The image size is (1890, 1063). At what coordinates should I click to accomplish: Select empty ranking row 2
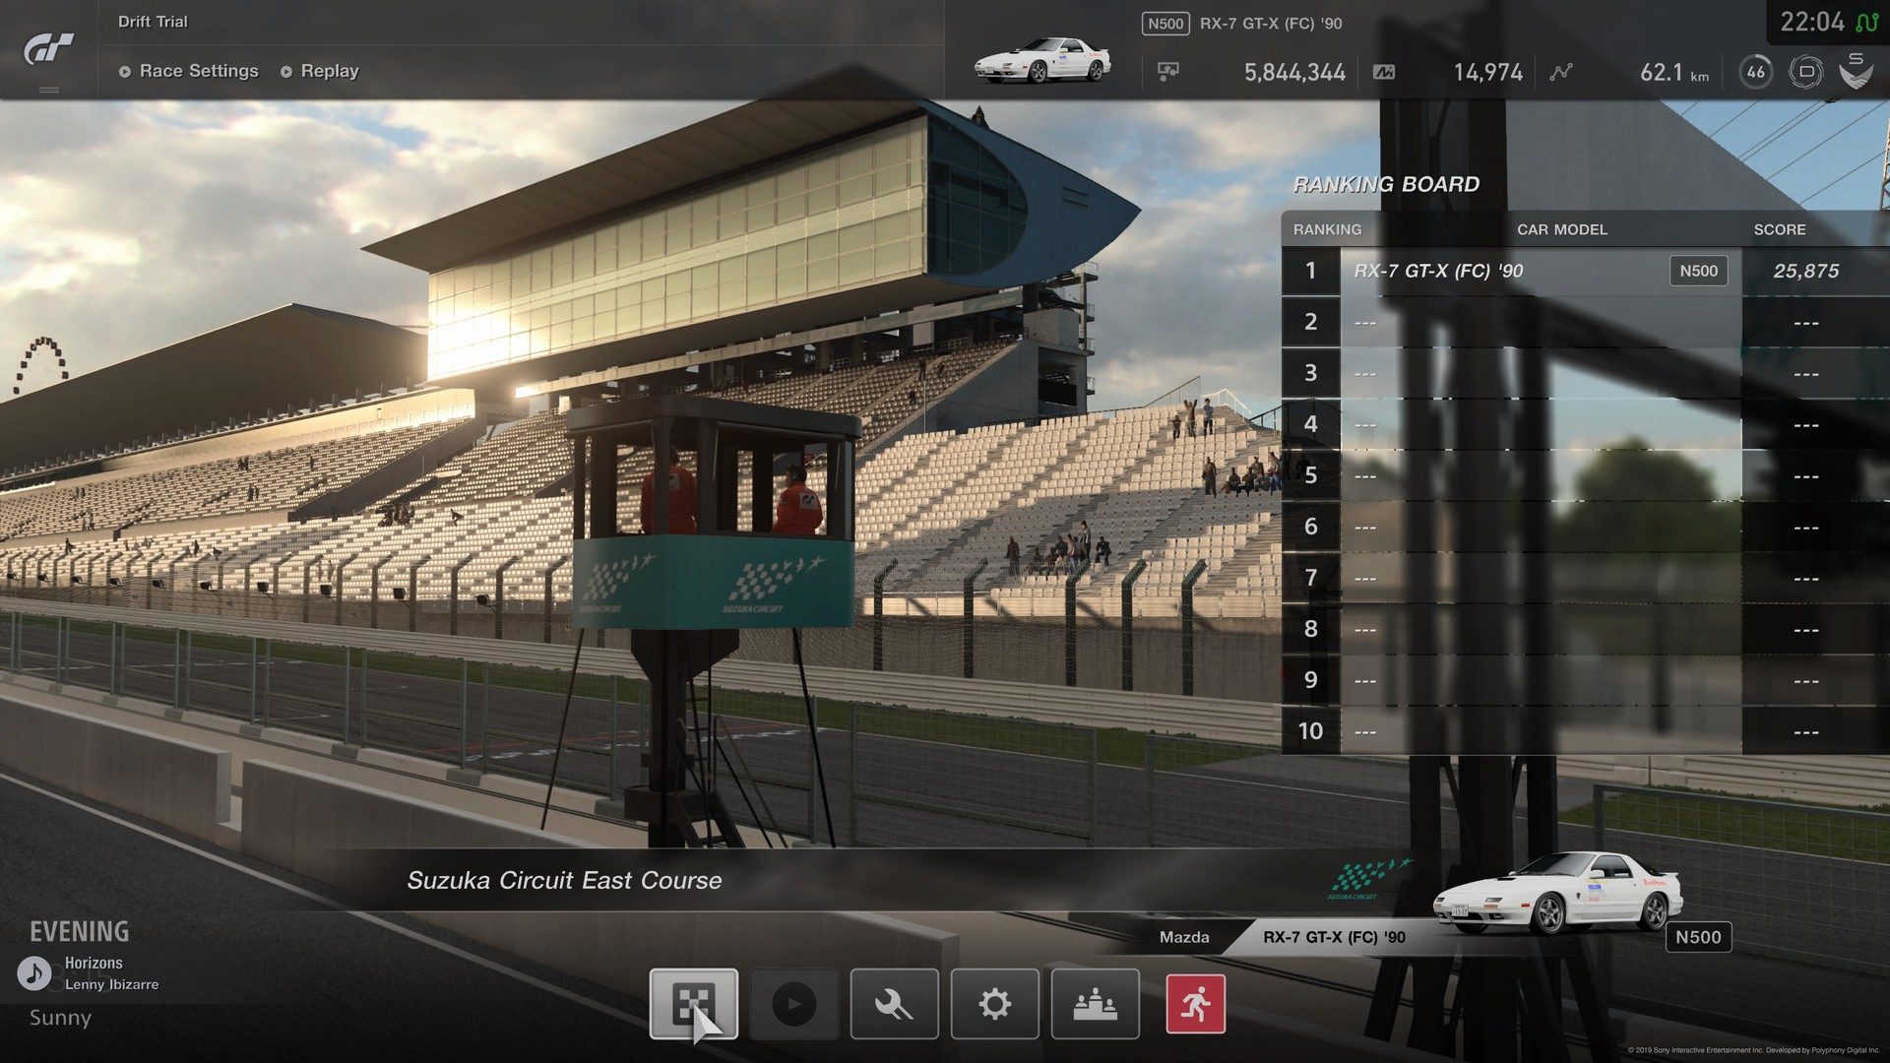click(1585, 322)
